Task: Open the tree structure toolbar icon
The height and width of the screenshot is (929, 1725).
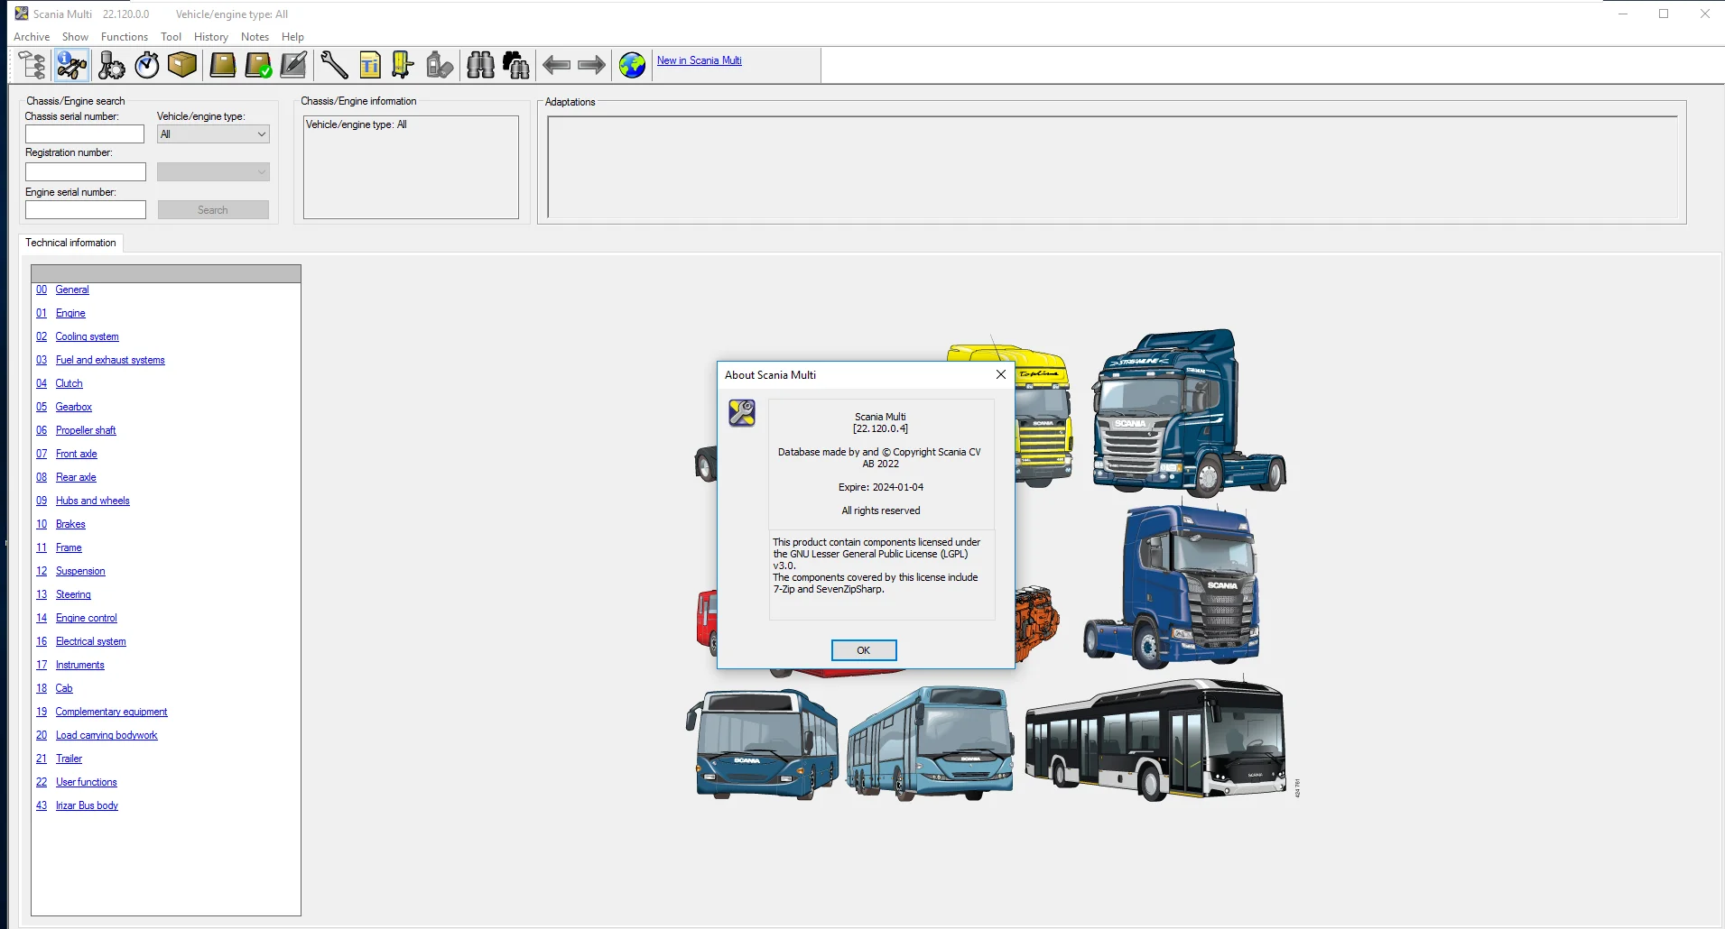Action: click(x=32, y=65)
